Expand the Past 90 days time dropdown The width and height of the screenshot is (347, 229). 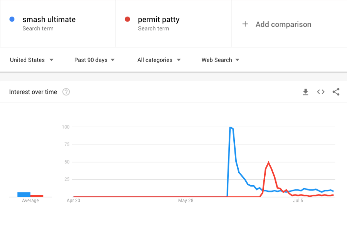tap(94, 60)
